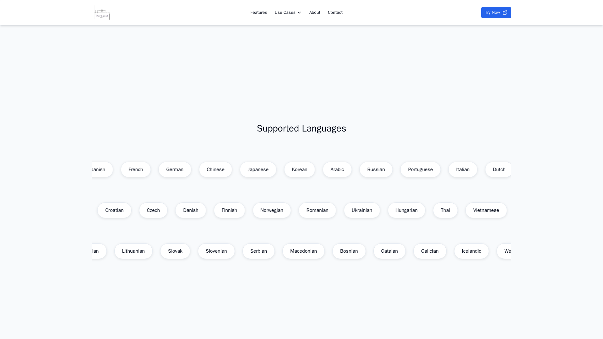Click the Supported Languages heading
The width and height of the screenshot is (603, 339).
(301, 128)
